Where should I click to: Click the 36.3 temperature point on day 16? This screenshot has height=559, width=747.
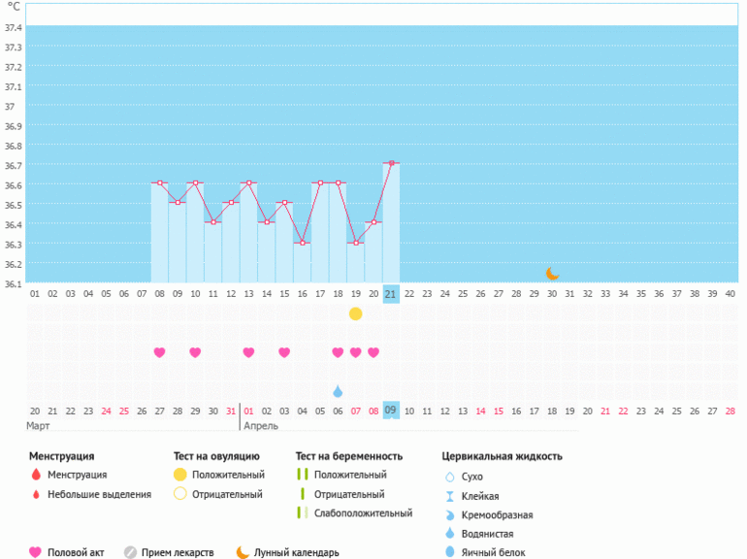302,243
